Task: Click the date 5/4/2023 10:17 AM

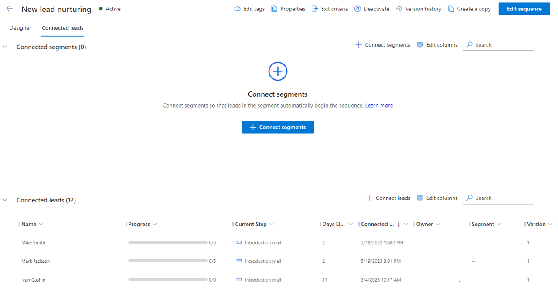Action: click(381, 280)
